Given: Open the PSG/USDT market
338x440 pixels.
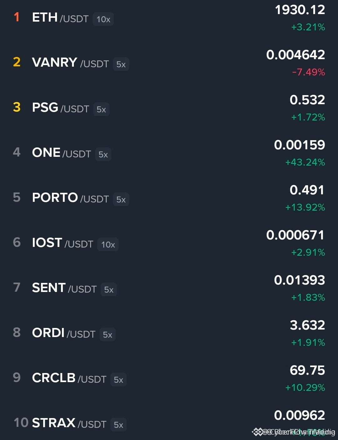Looking at the screenshot, I should (x=169, y=108).
